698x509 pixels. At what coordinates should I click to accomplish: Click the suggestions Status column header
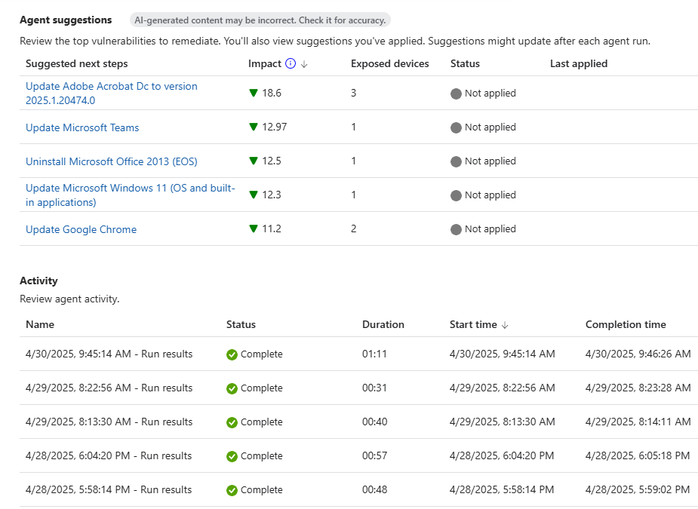[465, 63]
